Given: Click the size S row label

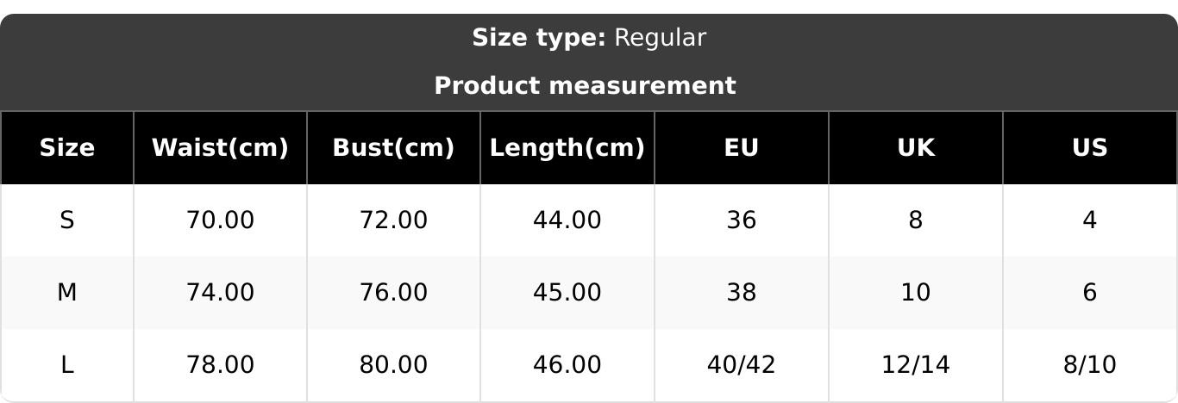Looking at the screenshot, I should pos(66,220).
